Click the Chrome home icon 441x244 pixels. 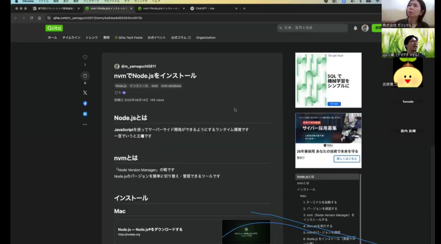(x=40, y=18)
